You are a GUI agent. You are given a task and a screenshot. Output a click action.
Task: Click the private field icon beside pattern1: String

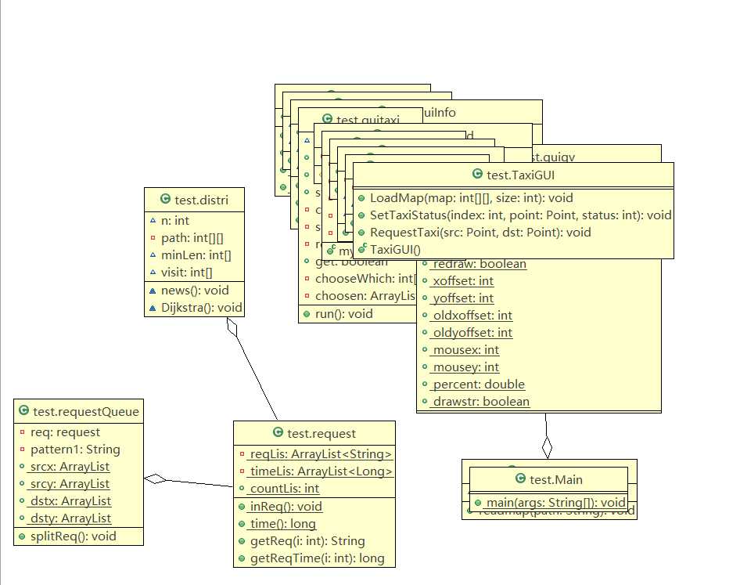(22, 449)
